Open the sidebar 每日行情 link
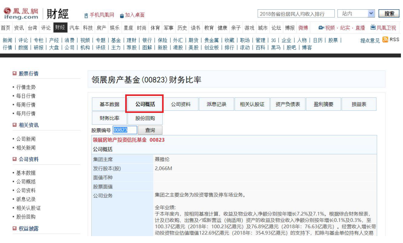The image size is (403, 243). [26, 96]
